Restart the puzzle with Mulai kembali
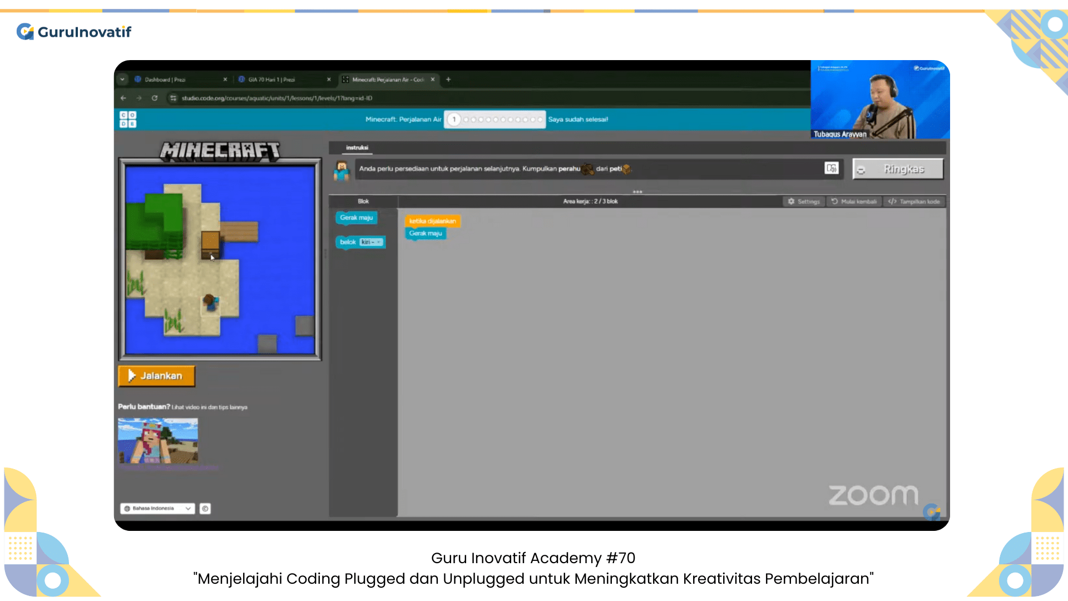Screen dimensions: 1068x601 (854, 201)
